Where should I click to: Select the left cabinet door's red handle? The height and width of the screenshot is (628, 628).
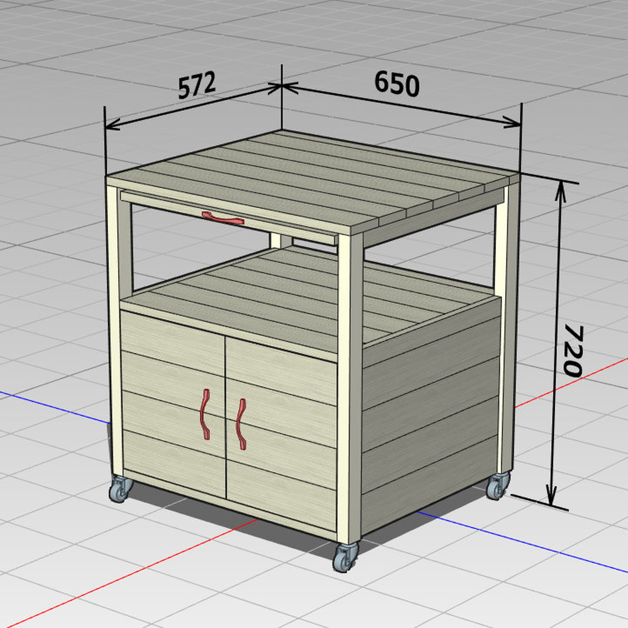point(205,414)
